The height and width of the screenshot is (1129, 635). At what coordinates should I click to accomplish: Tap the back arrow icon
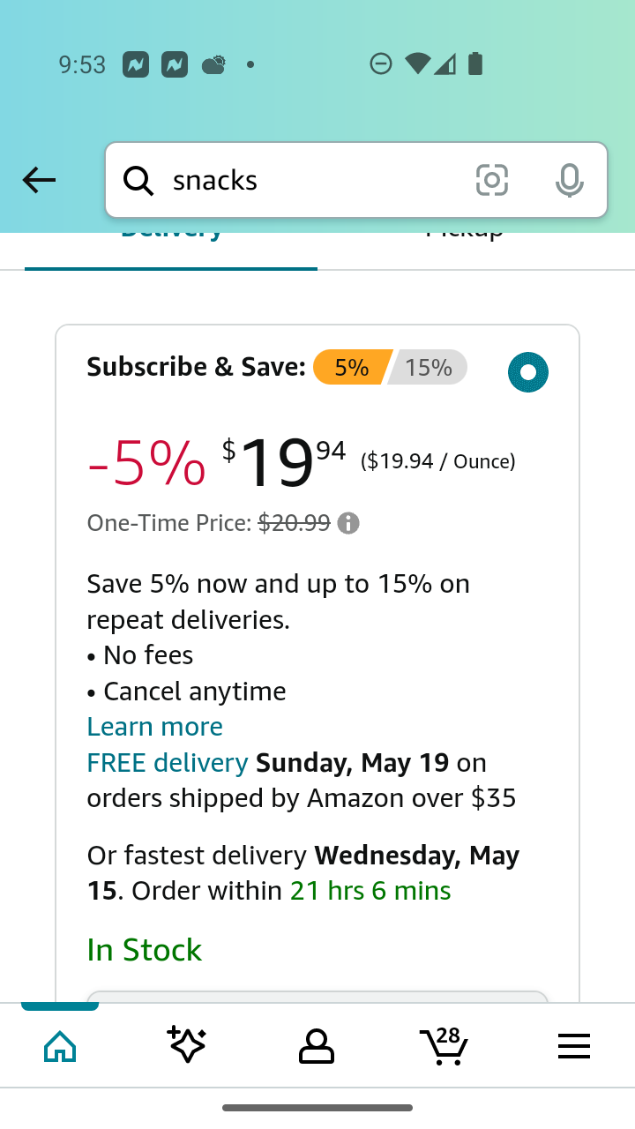point(39,180)
